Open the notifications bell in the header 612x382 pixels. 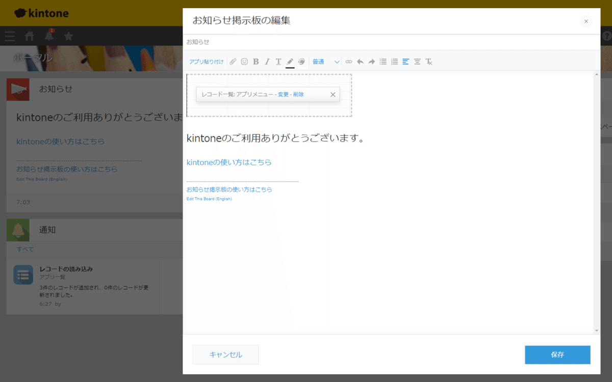coord(49,36)
